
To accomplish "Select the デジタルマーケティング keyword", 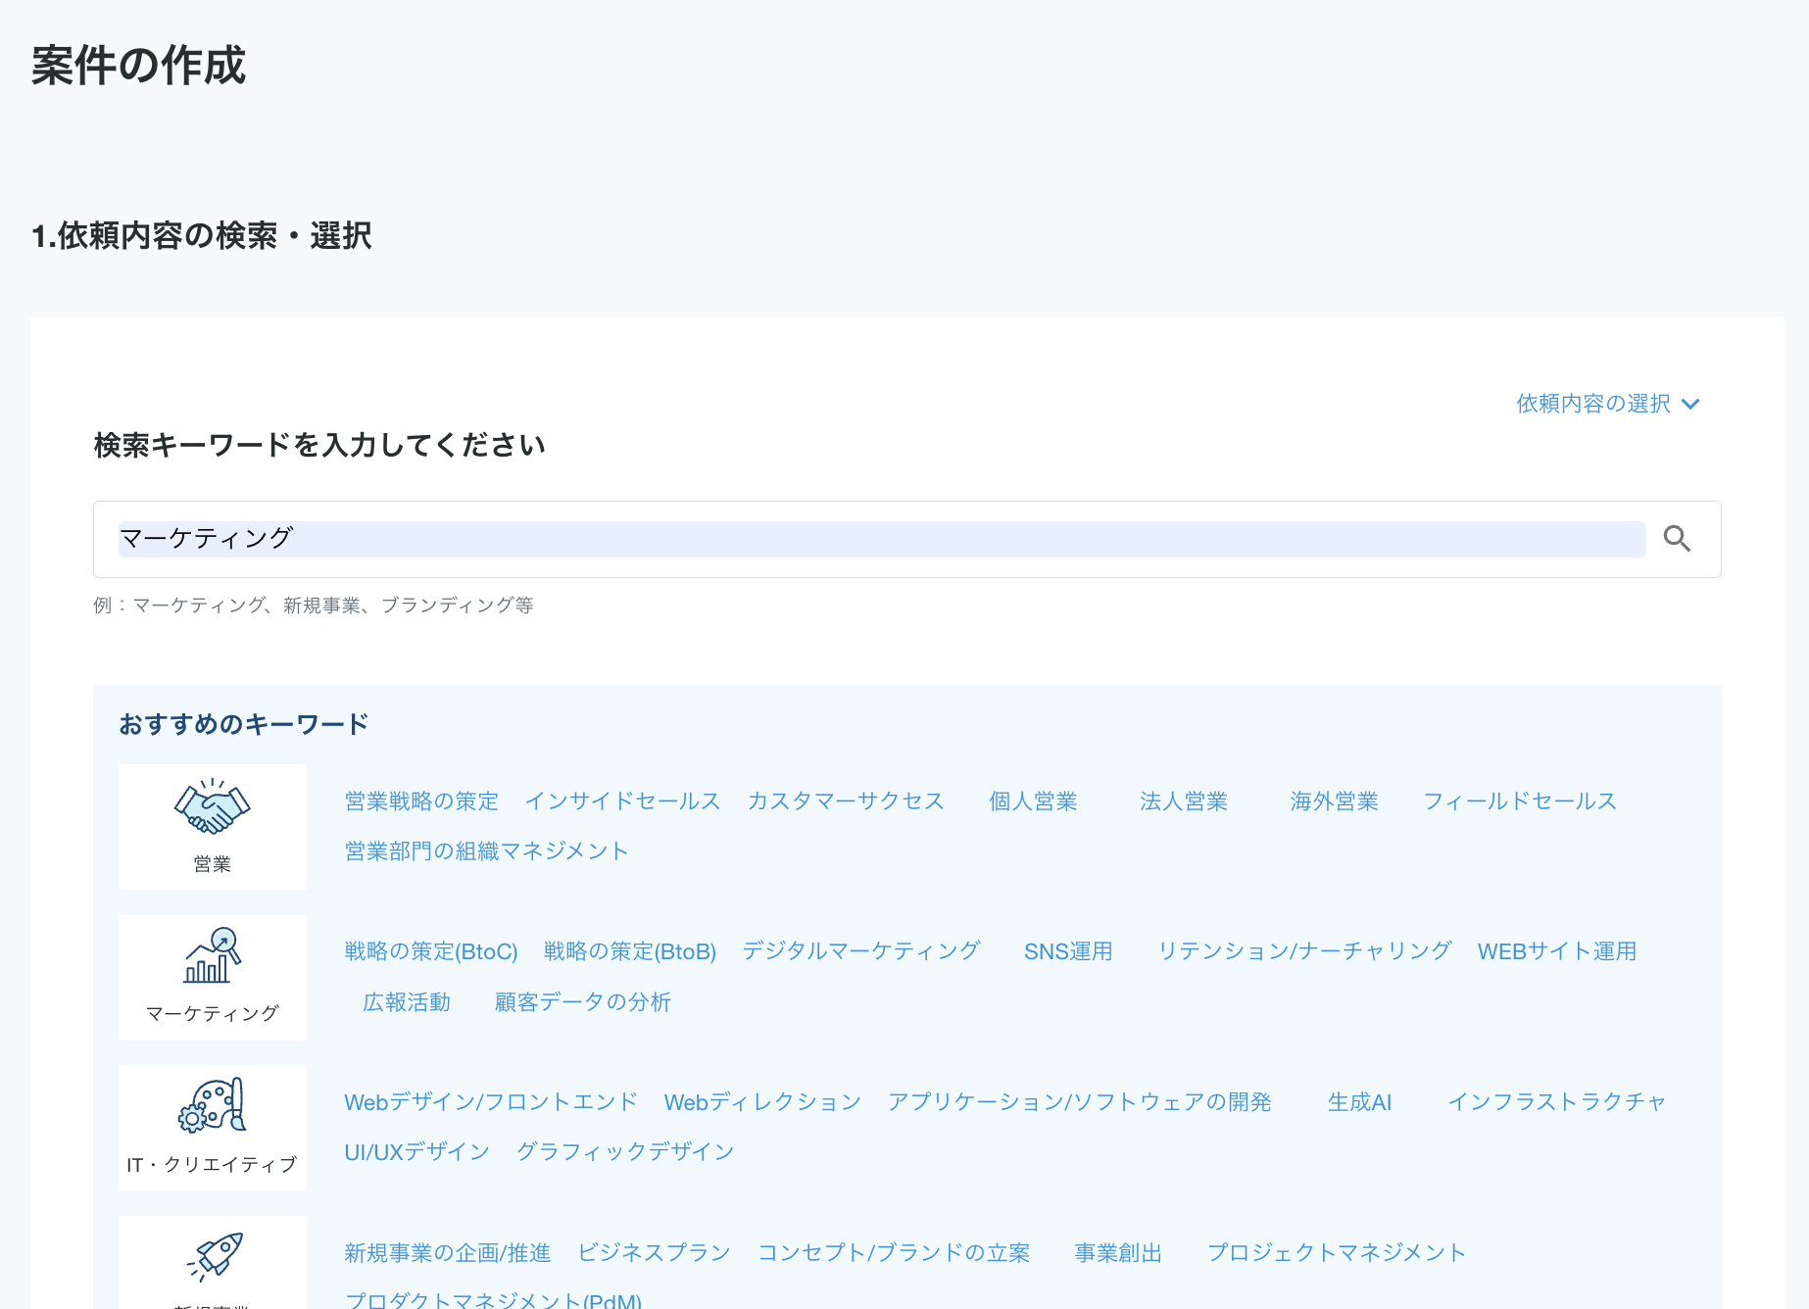I will pos(860,949).
